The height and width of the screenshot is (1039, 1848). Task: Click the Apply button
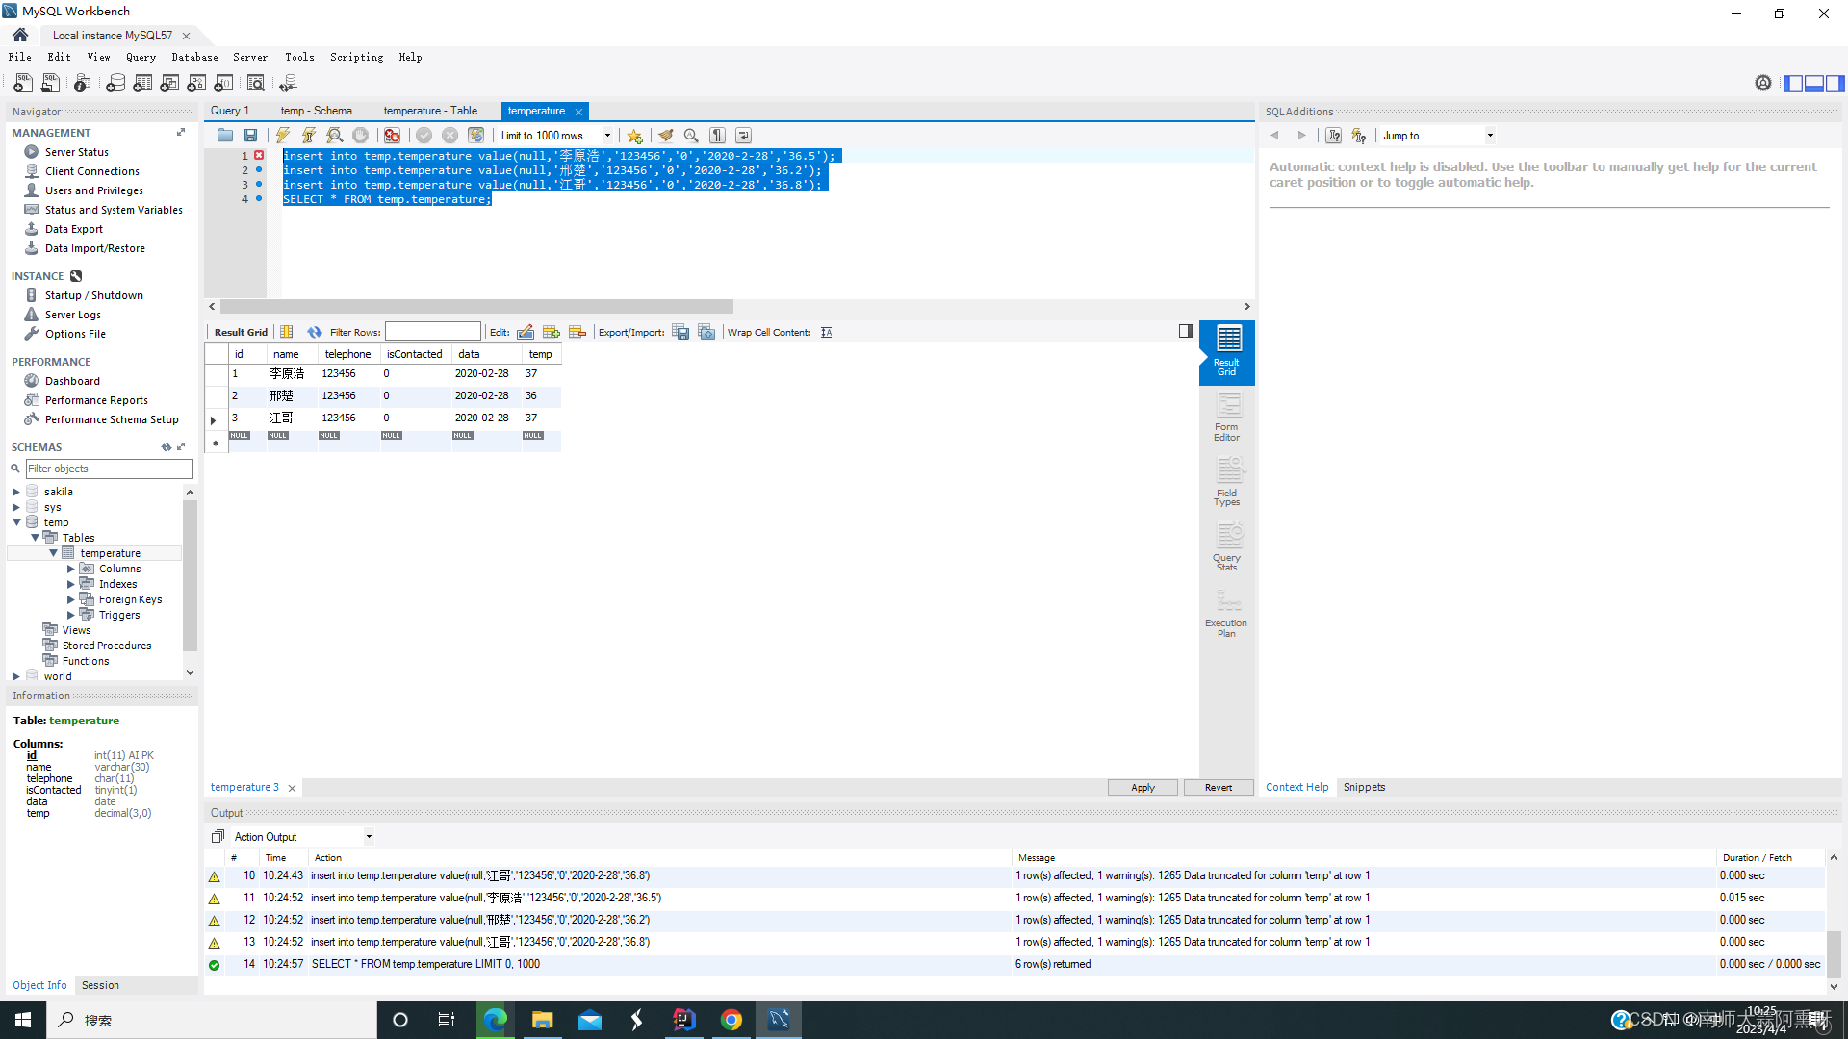[x=1142, y=787]
